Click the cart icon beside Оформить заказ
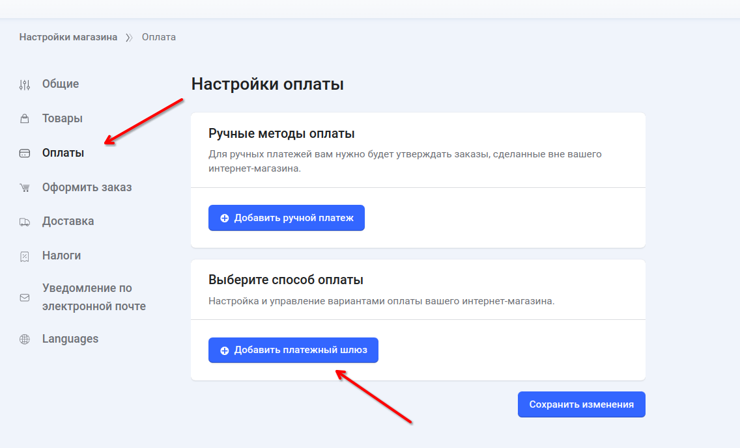The image size is (740, 448). point(25,188)
